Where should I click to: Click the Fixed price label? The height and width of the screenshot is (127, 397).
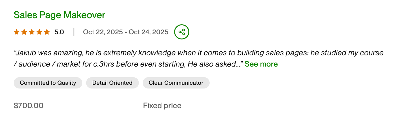[x=162, y=106]
